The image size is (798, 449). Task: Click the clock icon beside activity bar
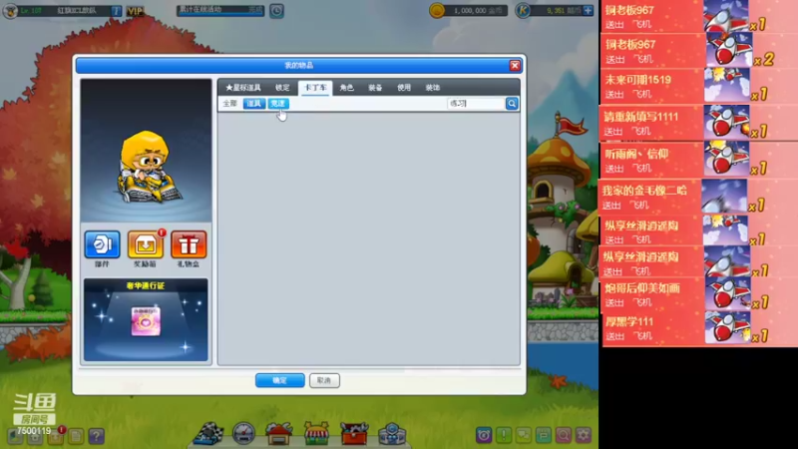coord(276,10)
